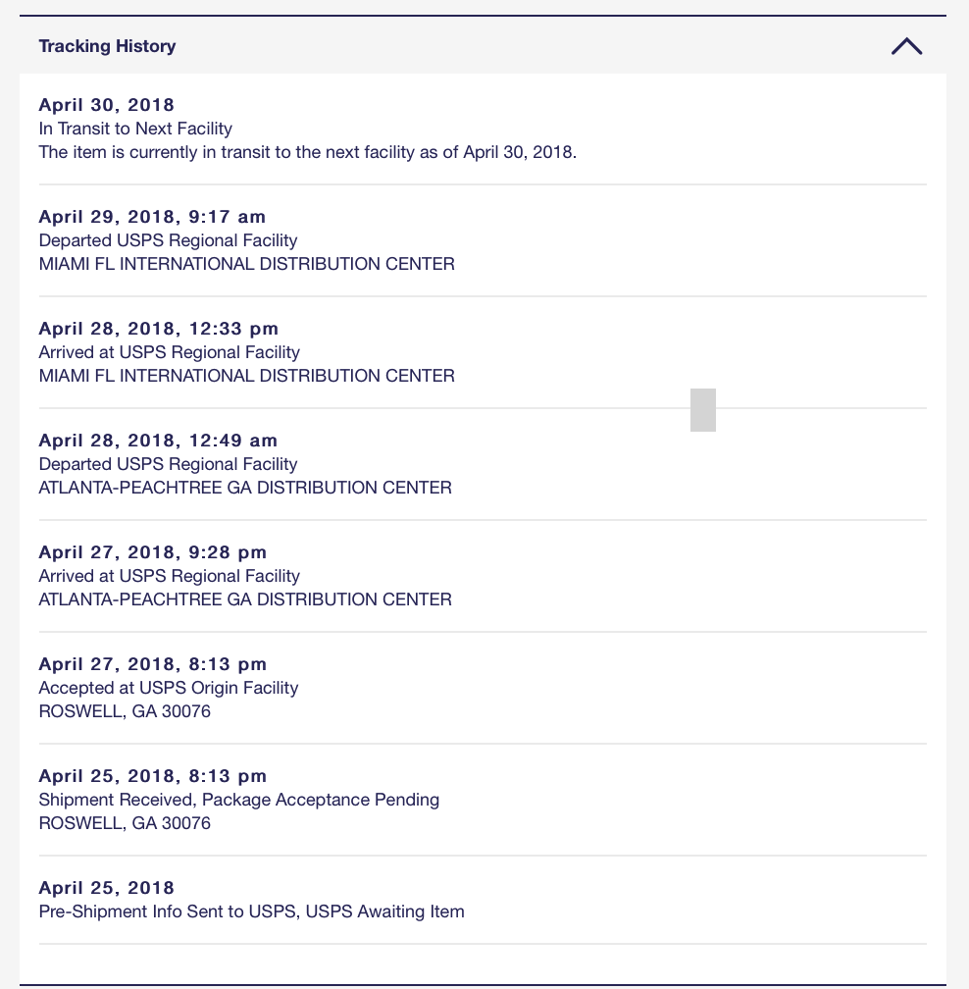Select the April 30, 2018 date heading
The width and height of the screenshot is (969, 989).
tap(106, 105)
